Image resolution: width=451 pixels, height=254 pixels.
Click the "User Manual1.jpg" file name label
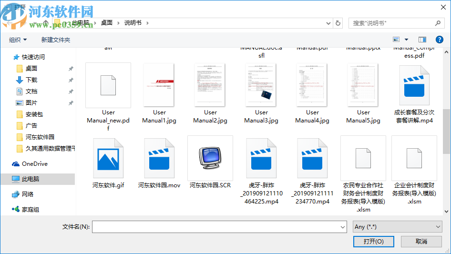coord(159,116)
